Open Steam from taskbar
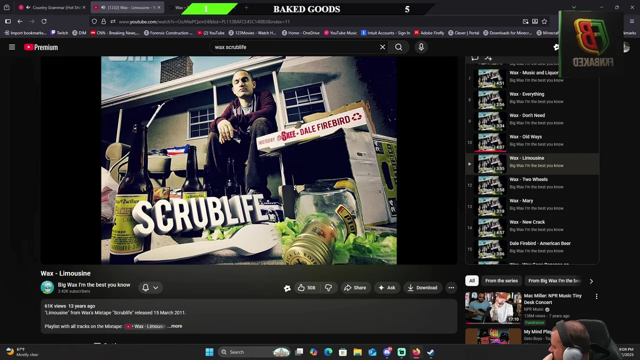The width and height of the screenshot is (640, 360). 430,352
